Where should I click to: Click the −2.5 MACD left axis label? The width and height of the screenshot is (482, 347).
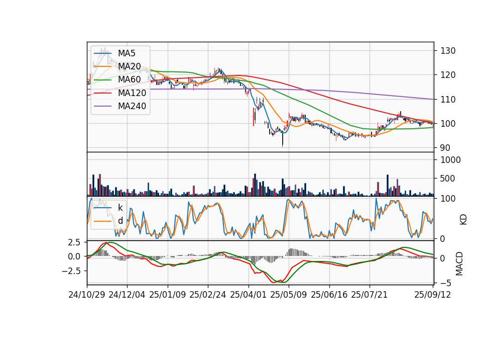tap(71, 271)
